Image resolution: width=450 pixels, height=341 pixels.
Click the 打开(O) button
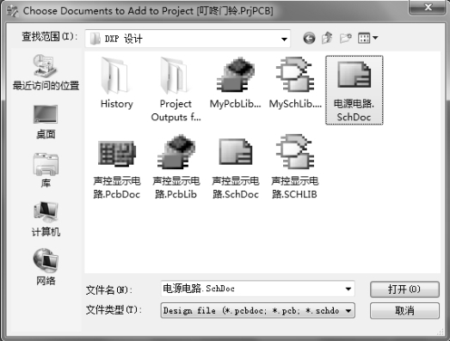(x=404, y=289)
